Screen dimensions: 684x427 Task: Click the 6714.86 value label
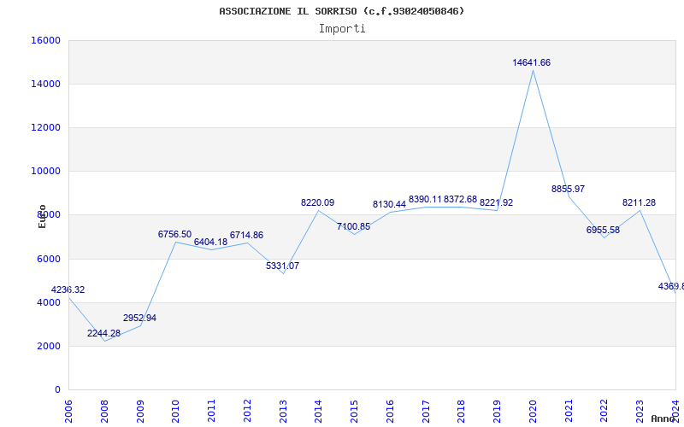(246, 236)
